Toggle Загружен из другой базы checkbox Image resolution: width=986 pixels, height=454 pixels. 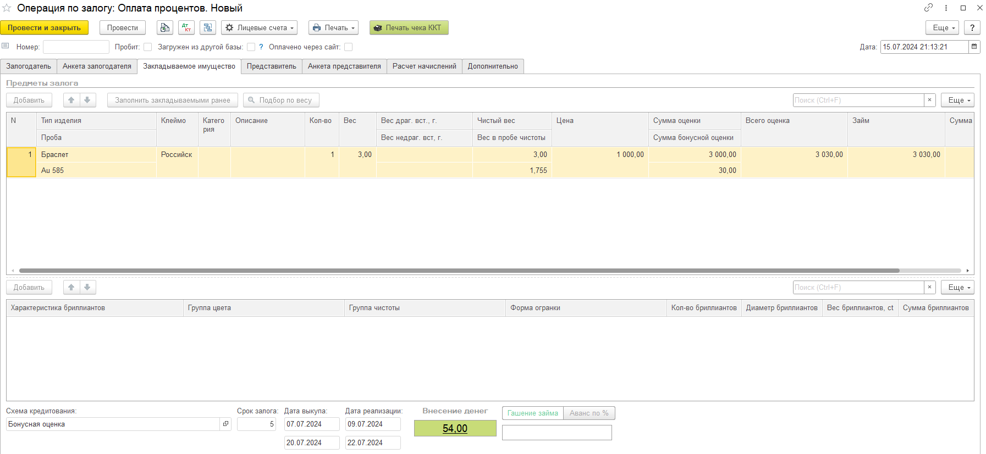point(251,47)
